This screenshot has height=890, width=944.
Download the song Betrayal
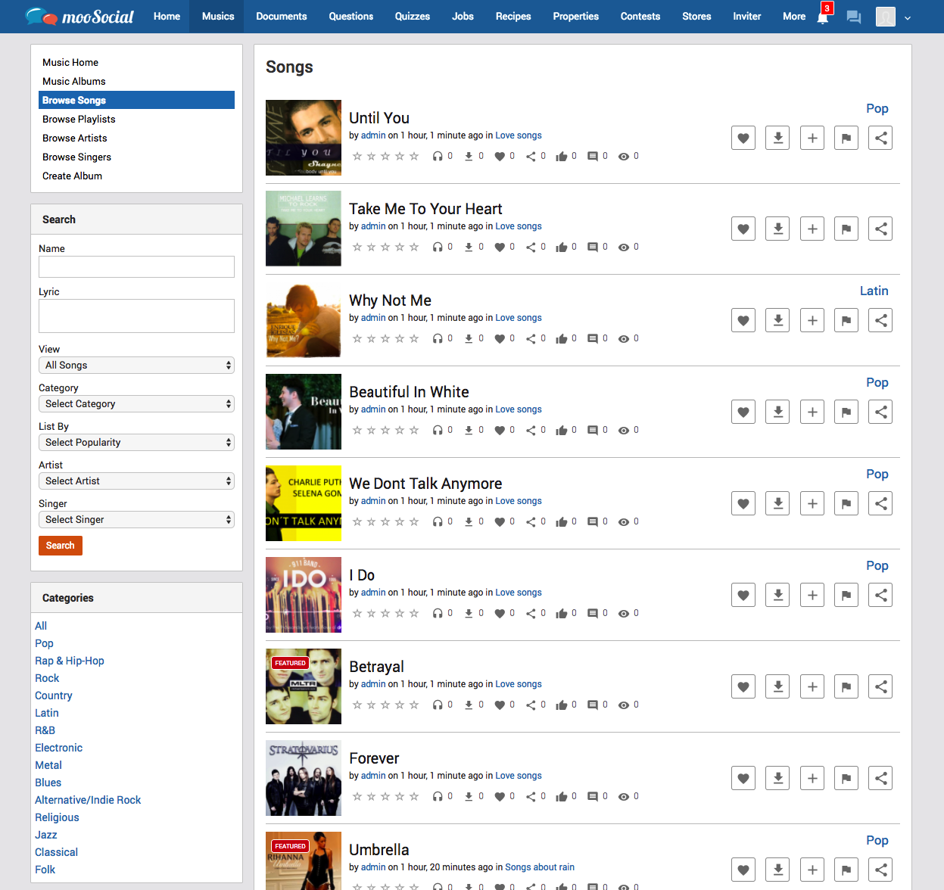777,686
